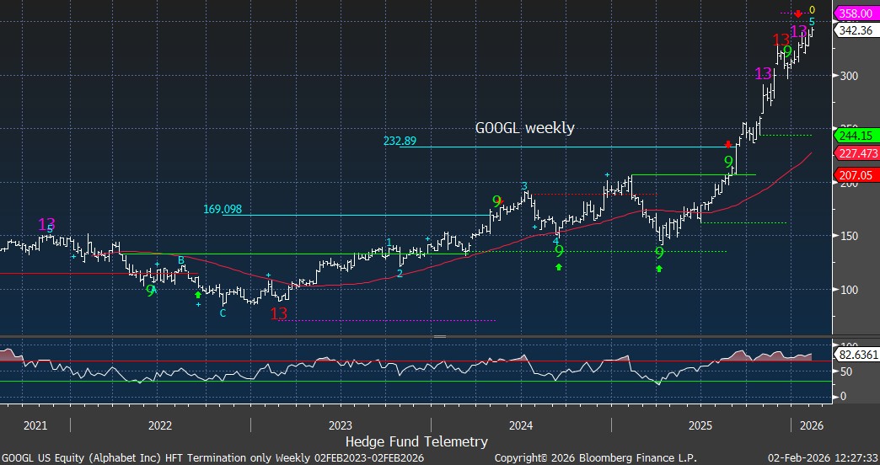
Task: Click the green up arrow in 2022
Action: point(198,295)
